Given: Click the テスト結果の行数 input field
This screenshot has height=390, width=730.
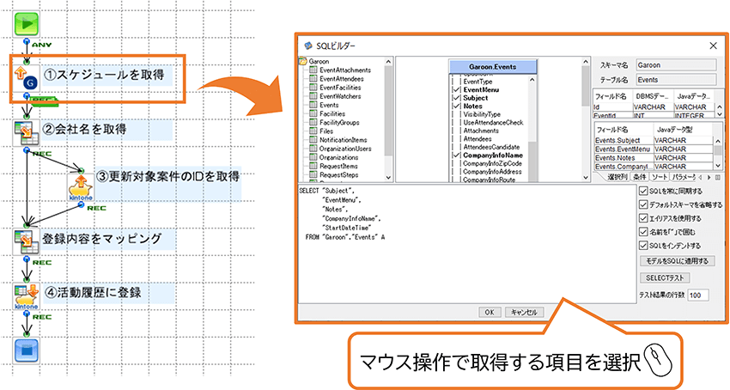Looking at the screenshot, I should pos(698,295).
